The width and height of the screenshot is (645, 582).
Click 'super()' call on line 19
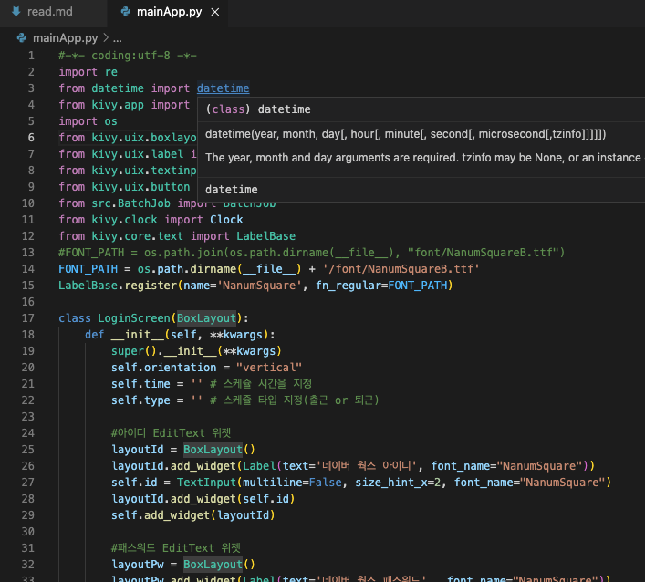tap(134, 351)
